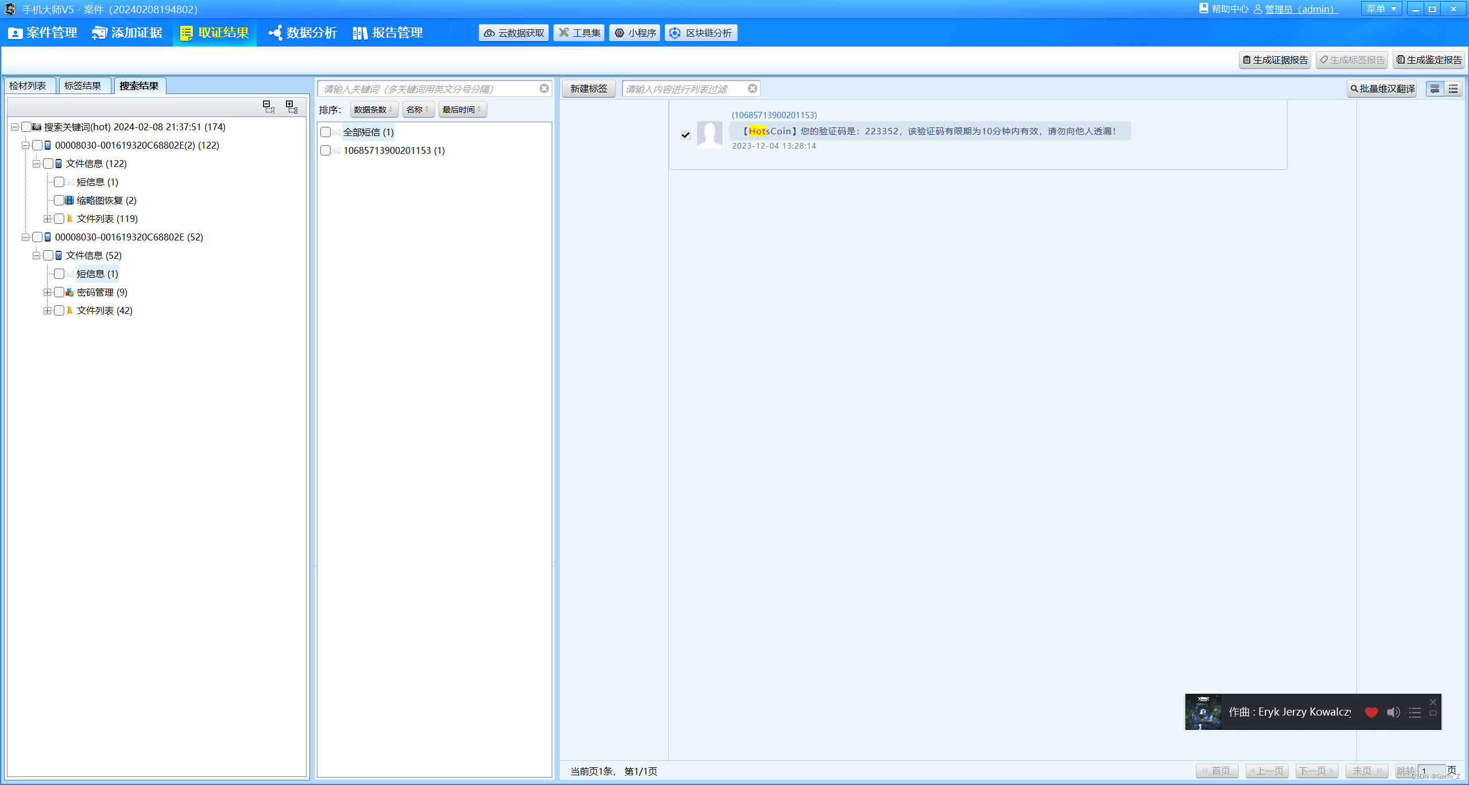Mute the music player volume
This screenshot has height=785, width=1469.
1393,712
